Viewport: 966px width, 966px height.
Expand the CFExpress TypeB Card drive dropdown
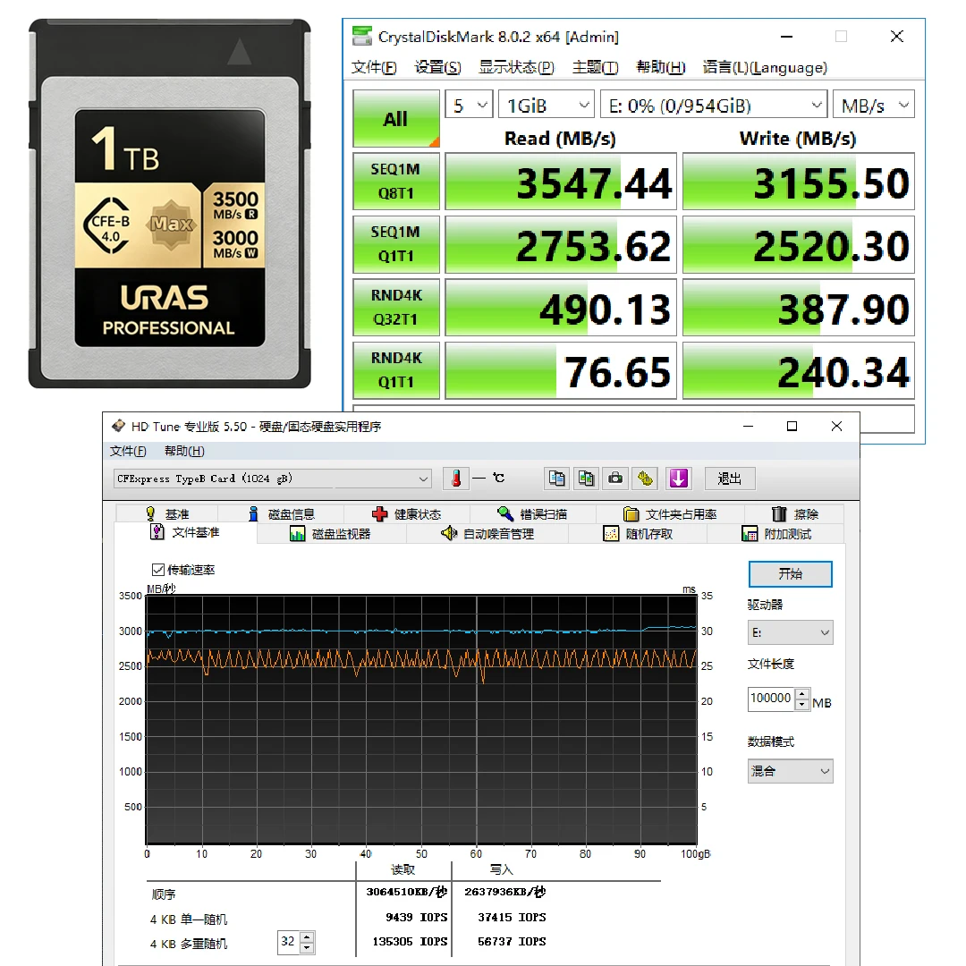[x=272, y=479]
